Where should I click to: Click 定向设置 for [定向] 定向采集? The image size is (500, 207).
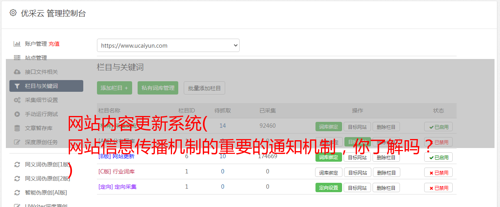[328, 187]
